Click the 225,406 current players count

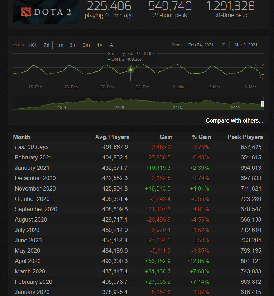[x=109, y=6]
